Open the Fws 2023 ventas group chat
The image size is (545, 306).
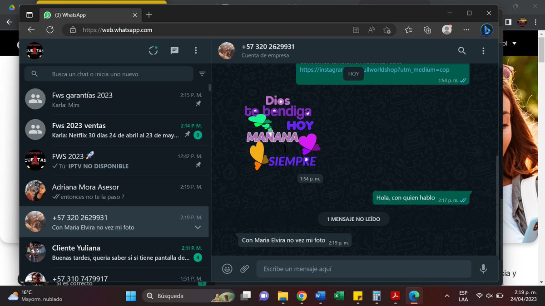(x=114, y=130)
